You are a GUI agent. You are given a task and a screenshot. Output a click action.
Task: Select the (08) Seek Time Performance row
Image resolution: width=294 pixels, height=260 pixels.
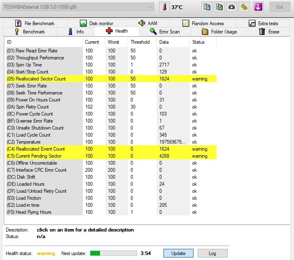(111, 93)
